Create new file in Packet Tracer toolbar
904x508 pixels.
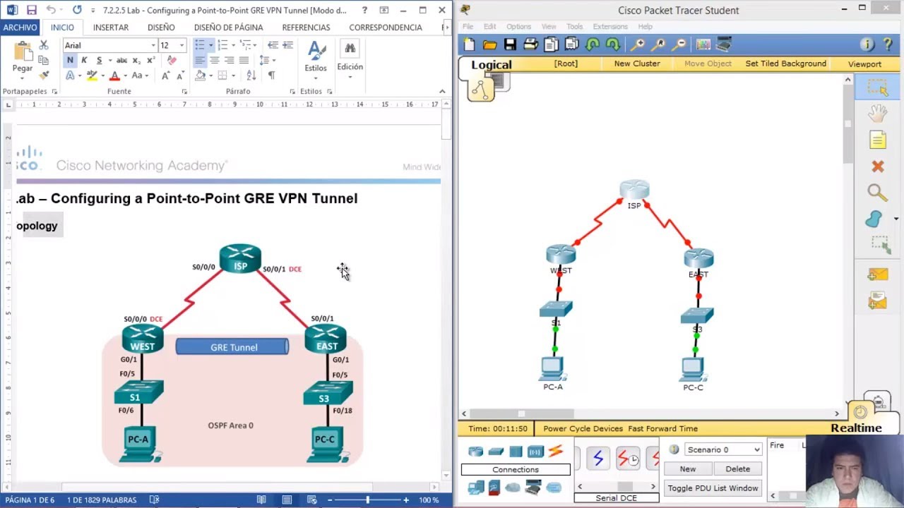point(470,44)
